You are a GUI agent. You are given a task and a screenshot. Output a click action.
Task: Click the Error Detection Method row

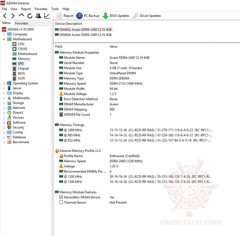click(133, 99)
